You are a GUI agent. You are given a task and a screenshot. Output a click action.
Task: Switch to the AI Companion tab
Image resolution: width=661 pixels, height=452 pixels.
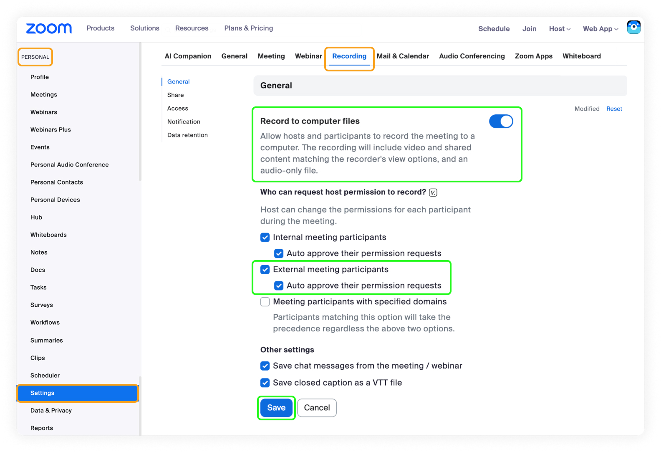188,56
